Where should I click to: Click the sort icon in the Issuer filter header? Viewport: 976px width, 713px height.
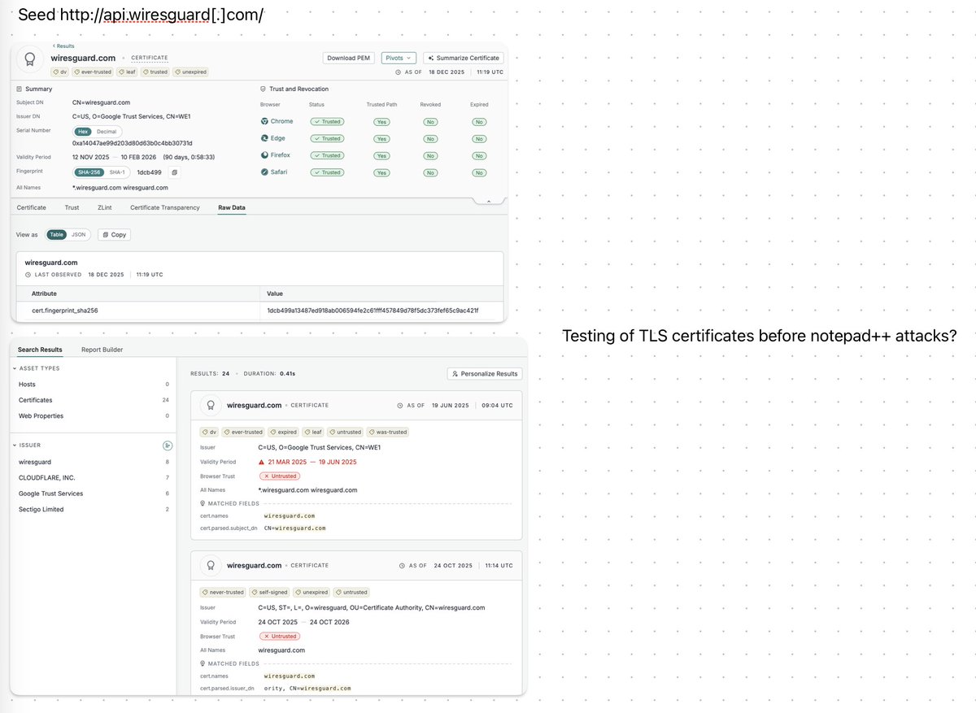click(167, 446)
